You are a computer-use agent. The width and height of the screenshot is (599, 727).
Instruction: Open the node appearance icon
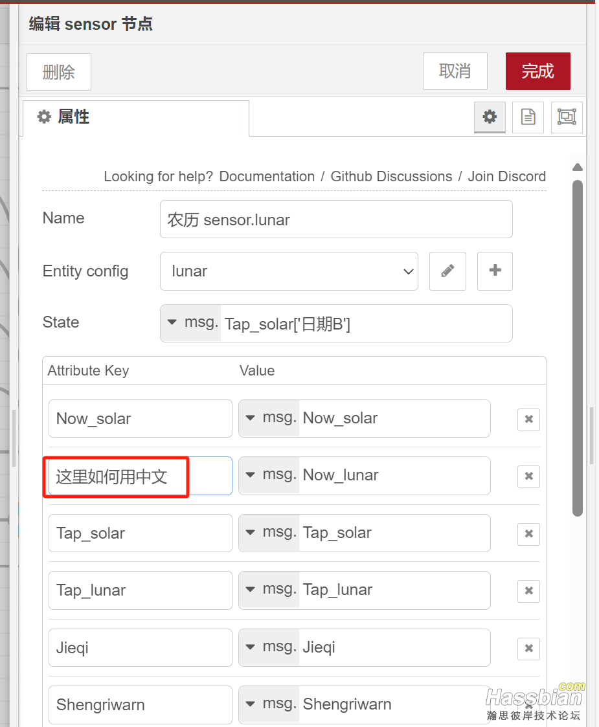pos(567,117)
